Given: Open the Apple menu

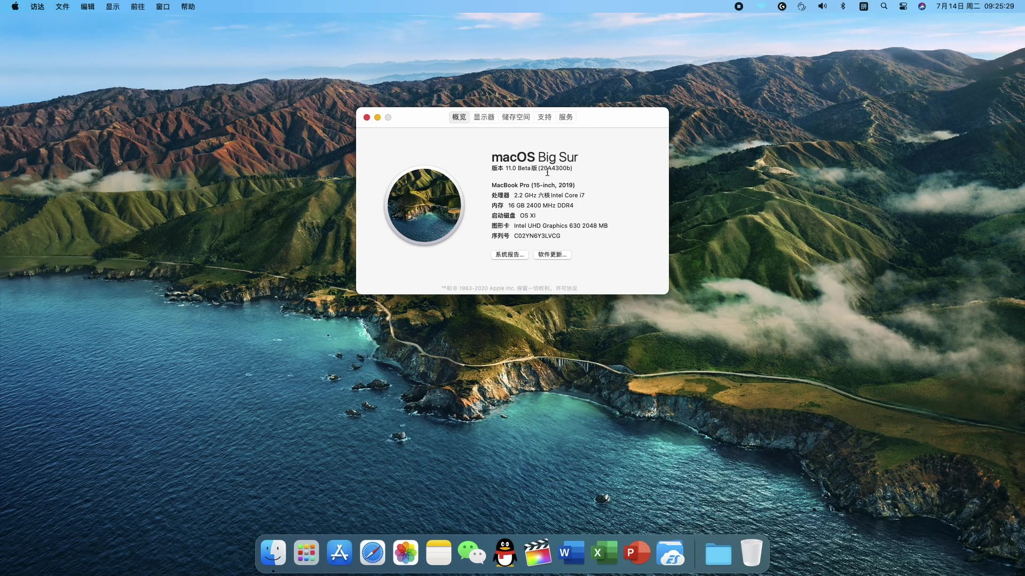Looking at the screenshot, I should [15, 6].
